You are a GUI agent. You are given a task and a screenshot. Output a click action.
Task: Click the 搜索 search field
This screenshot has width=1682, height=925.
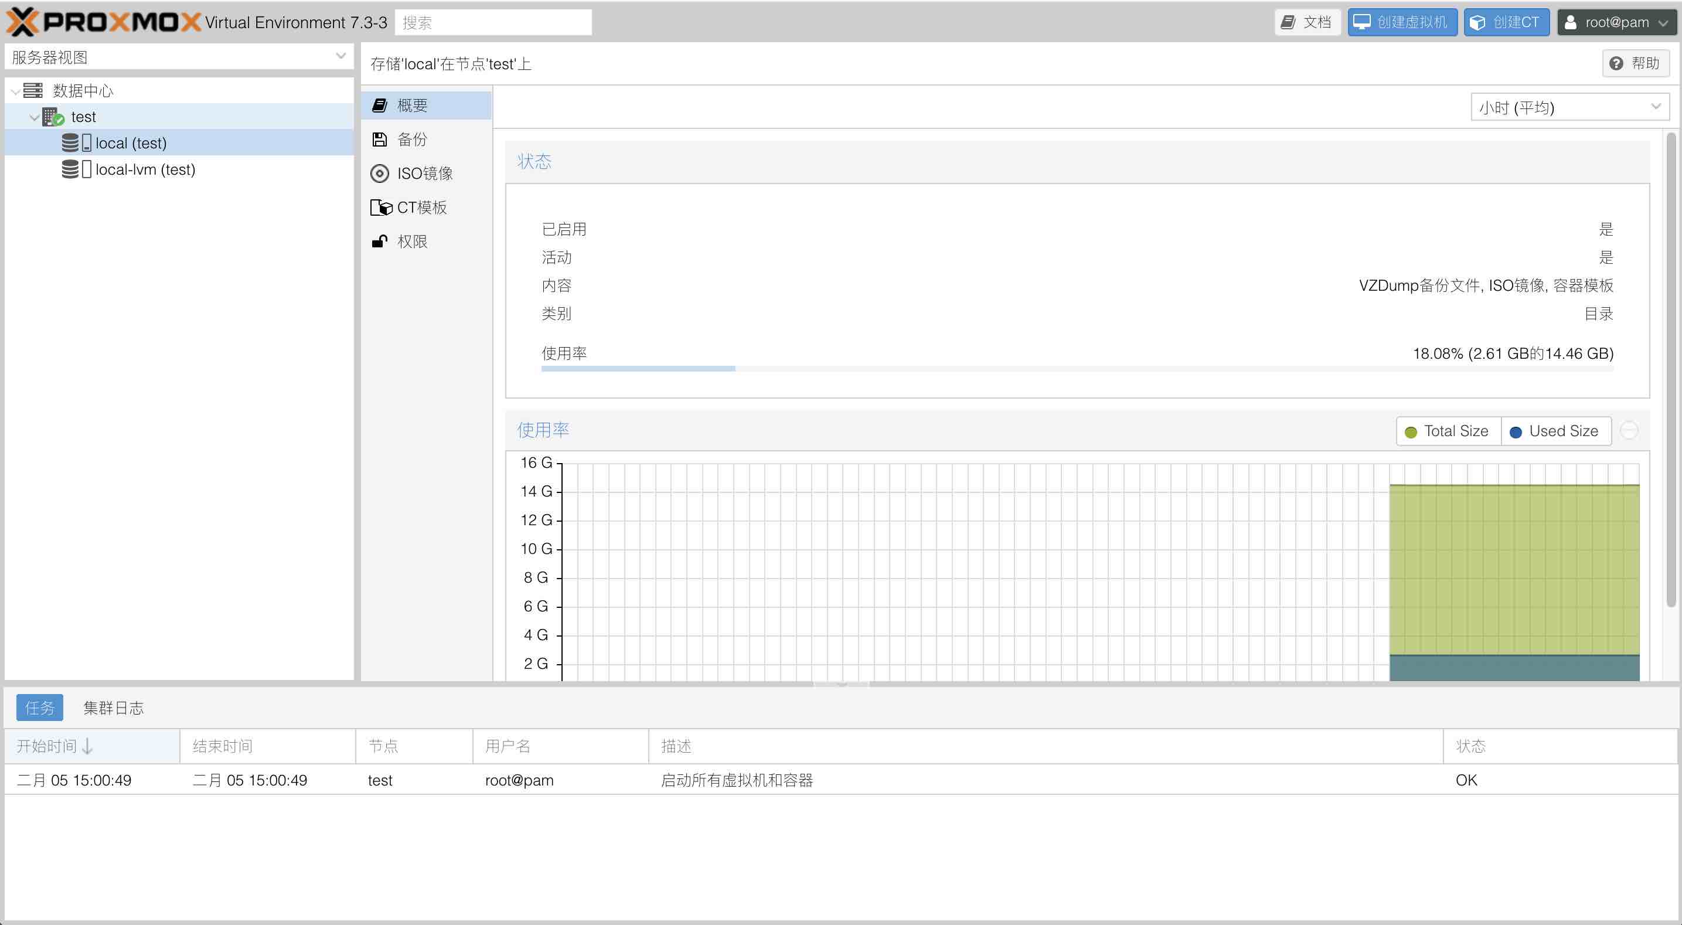493,23
